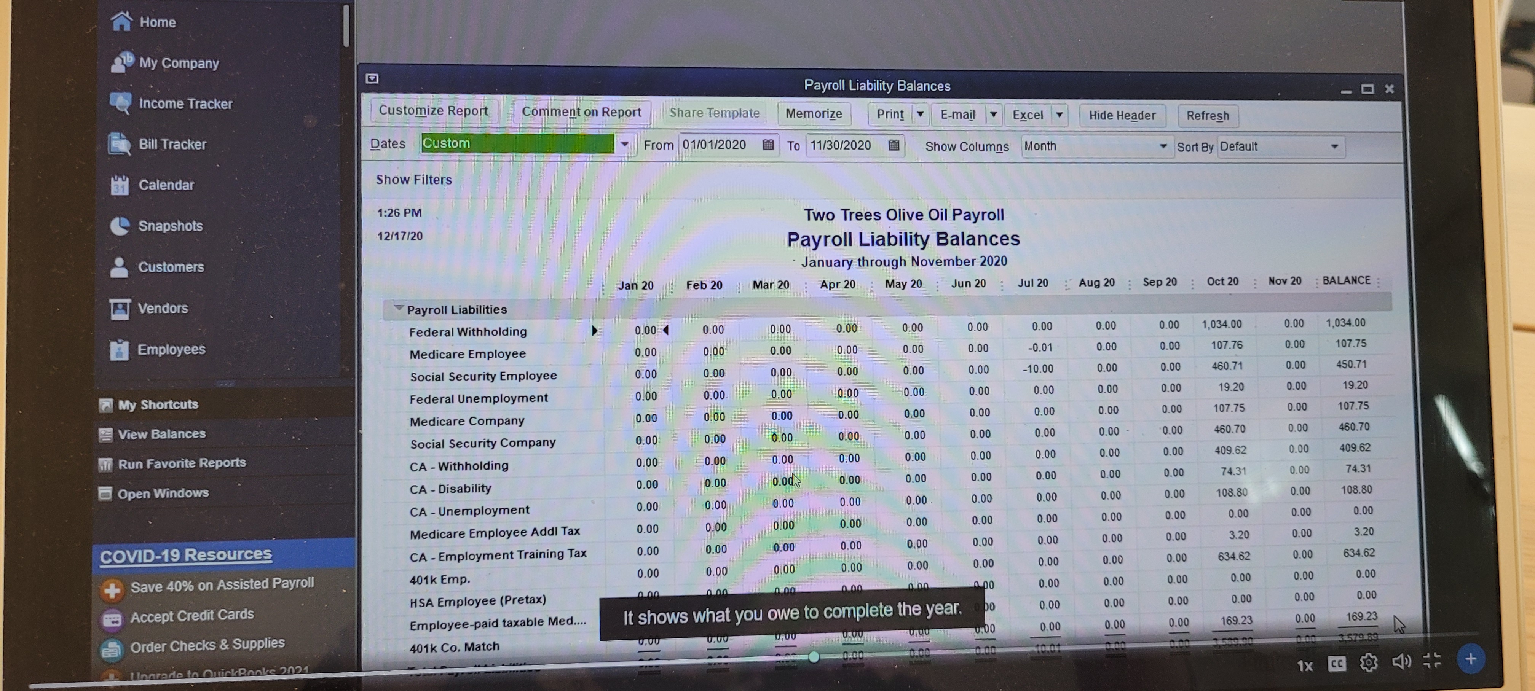Open the Vendors sidebar icon
This screenshot has height=691, width=1535.
[120, 309]
